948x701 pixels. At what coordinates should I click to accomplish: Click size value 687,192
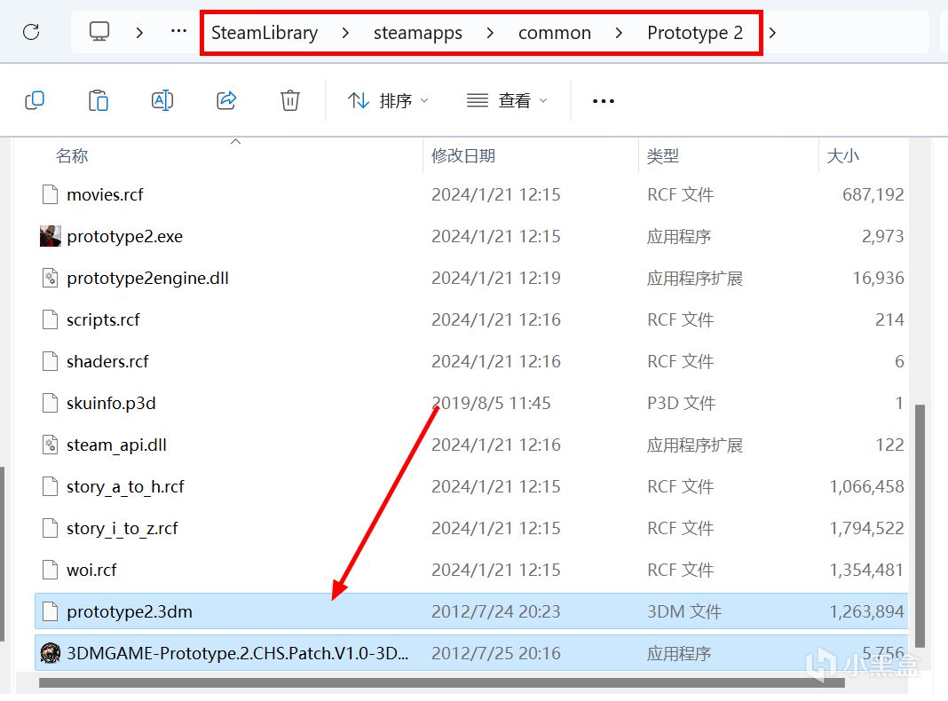[873, 194]
